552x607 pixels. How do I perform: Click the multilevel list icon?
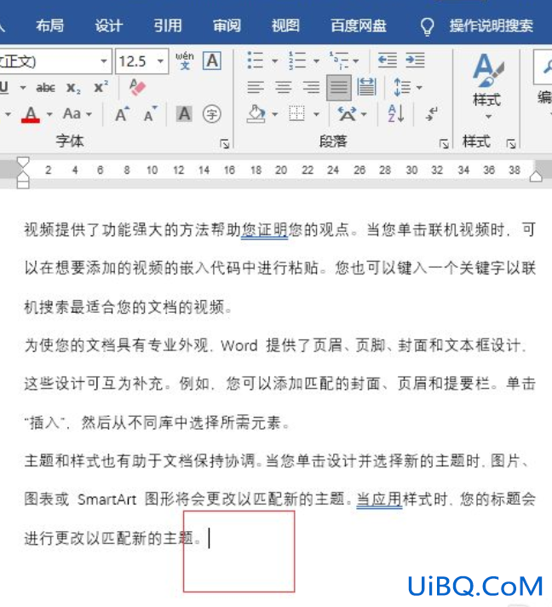(338, 61)
